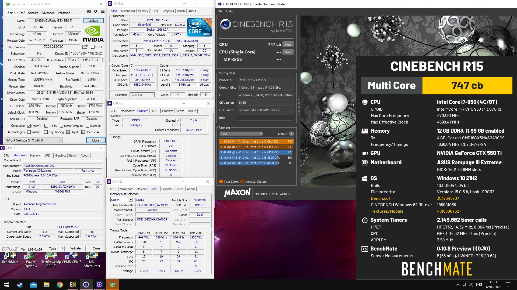Click the GPU-Z refresh icon
The image size is (517, 290).
(96, 11)
